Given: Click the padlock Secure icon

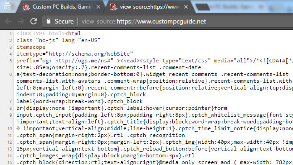Looking at the screenshot, I should click(49, 21).
